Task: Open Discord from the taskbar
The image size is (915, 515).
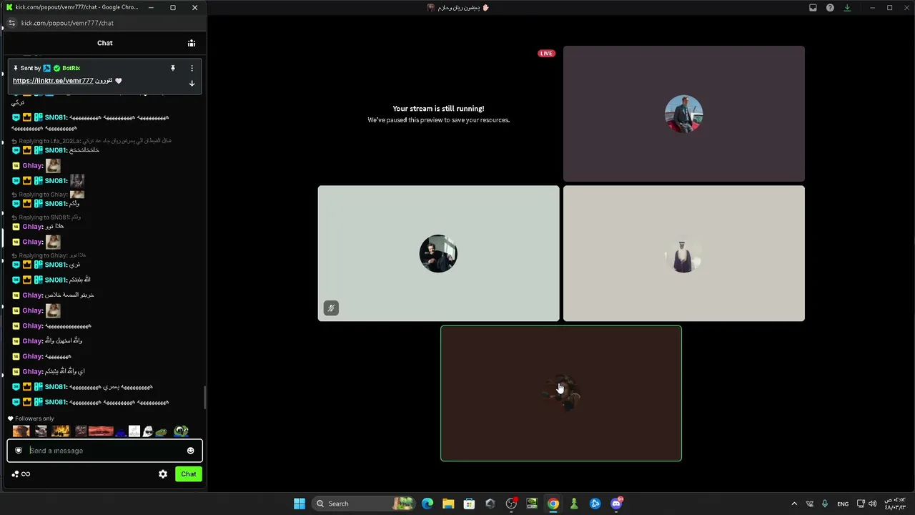Action: (616, 504)
